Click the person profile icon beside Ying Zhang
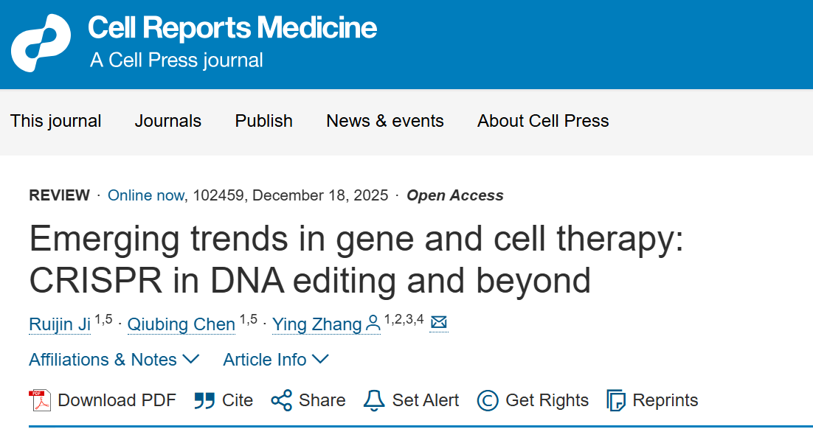The height and width of the screenshot is (429, 813). click(x=373, y=323)
